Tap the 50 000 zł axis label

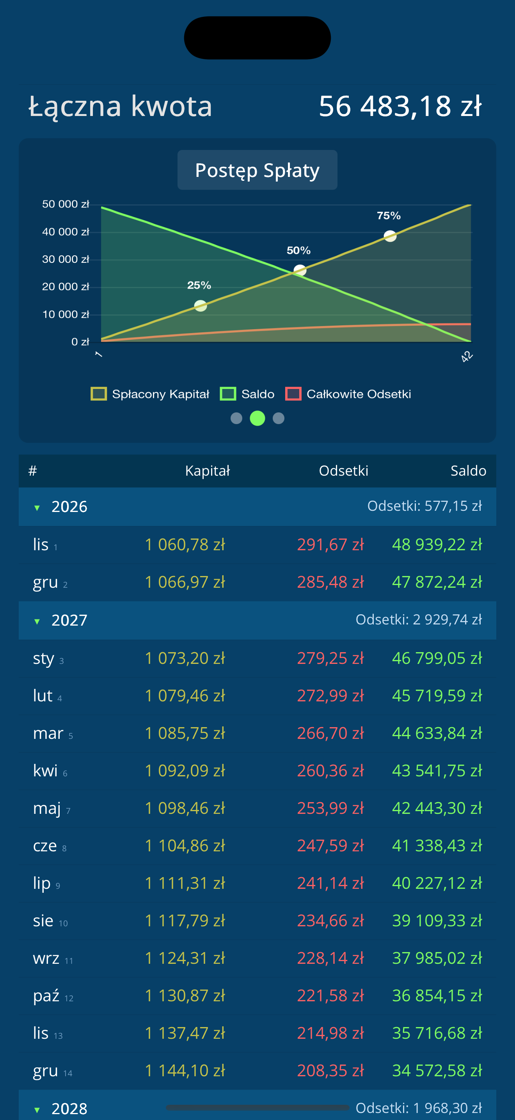tap(66, 204)
